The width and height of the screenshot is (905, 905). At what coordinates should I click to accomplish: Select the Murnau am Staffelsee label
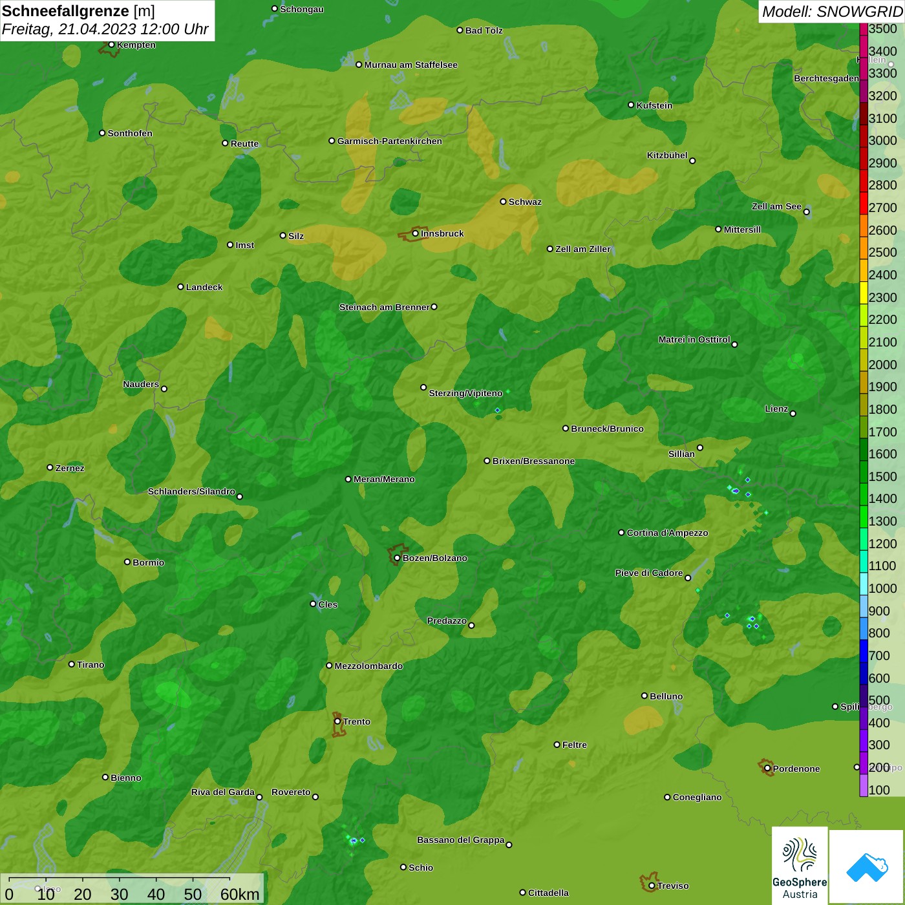pos(410,65)
